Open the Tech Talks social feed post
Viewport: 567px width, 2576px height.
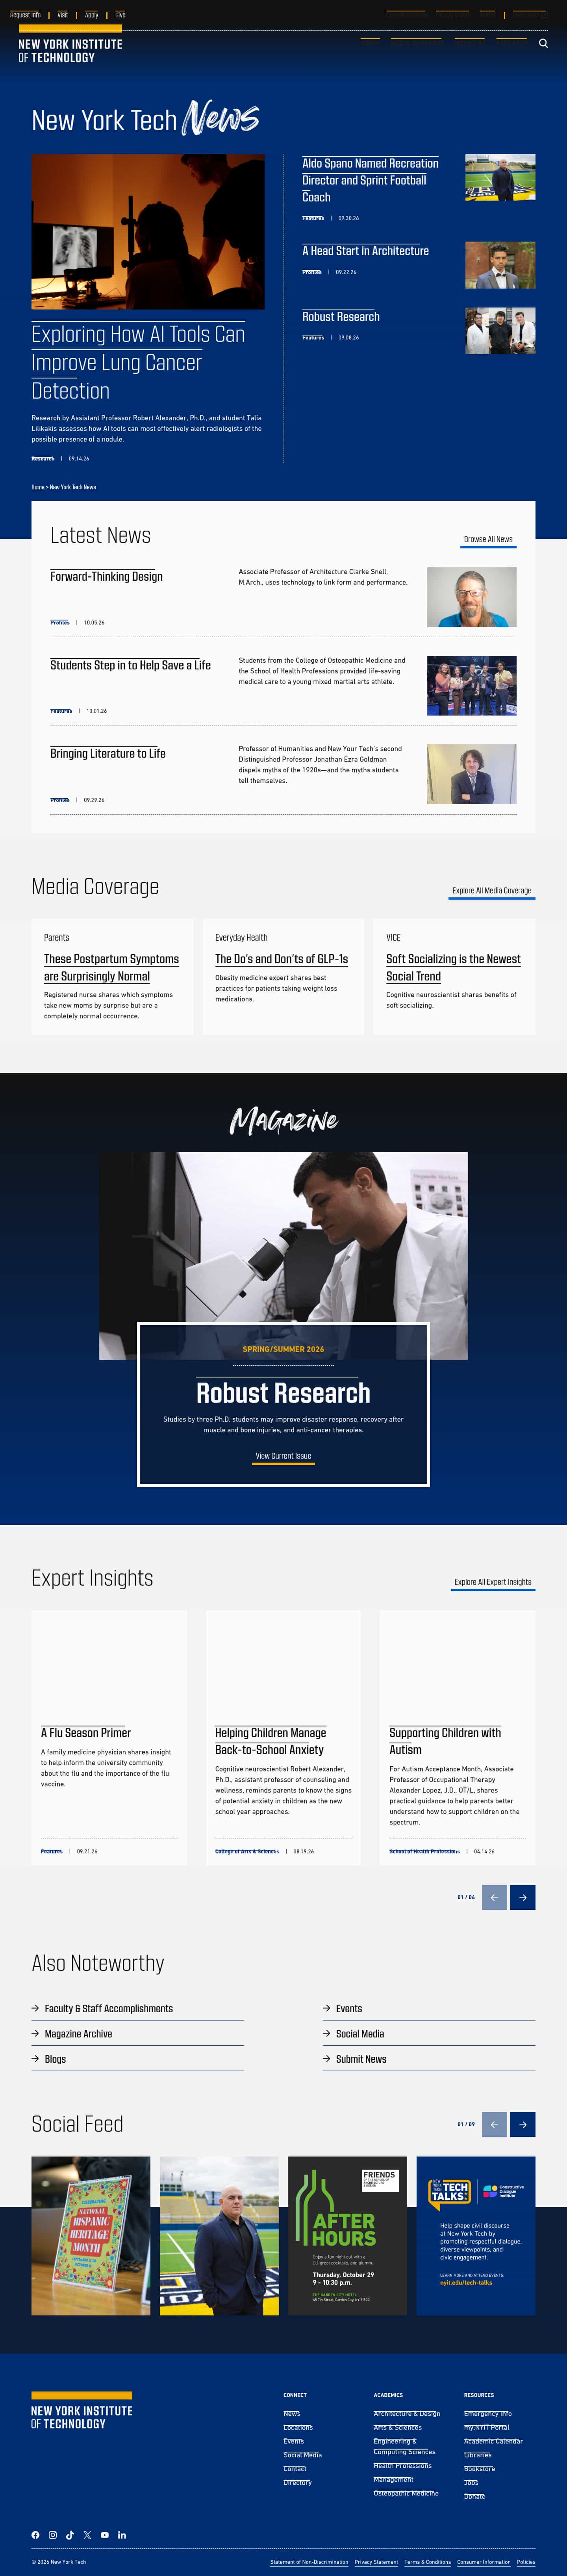tap(476, 2236)
